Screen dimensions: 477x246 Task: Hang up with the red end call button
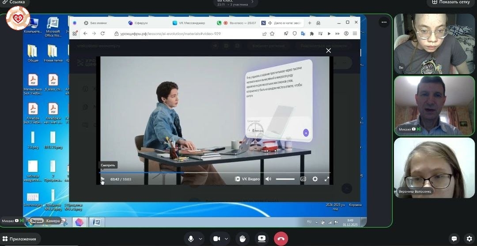tap(281, 239)
